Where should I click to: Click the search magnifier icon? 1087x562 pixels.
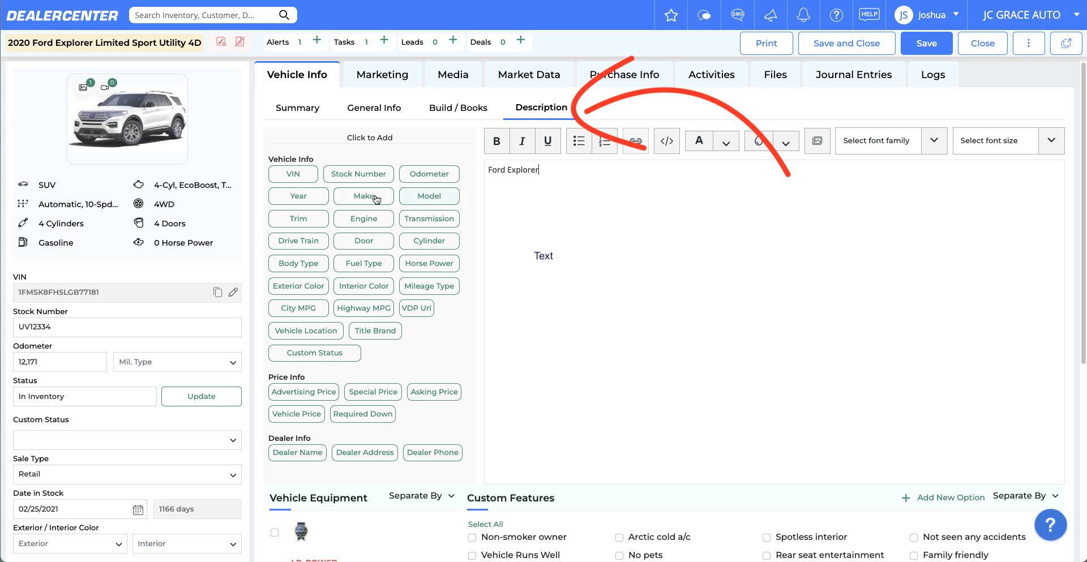[284, 15]
